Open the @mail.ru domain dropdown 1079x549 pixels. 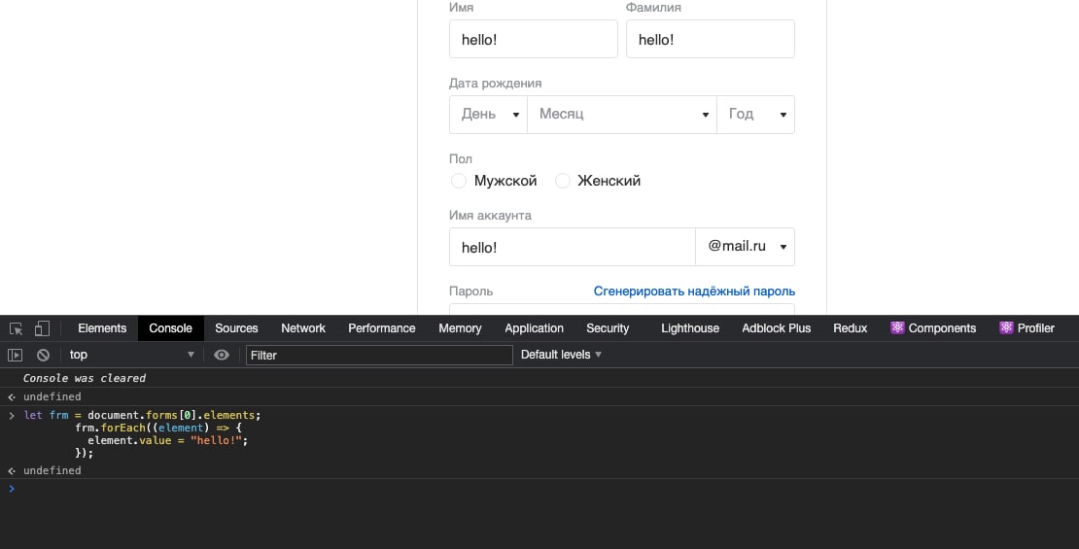coord(746,246)
